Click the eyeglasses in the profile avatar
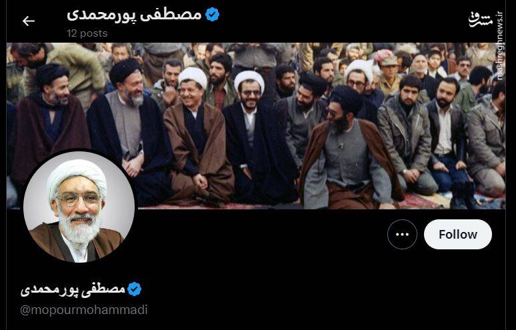516x330 pixels. coord(78,199)
